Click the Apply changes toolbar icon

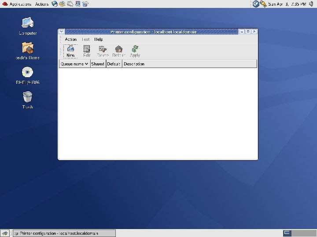(x=135, y=51)
